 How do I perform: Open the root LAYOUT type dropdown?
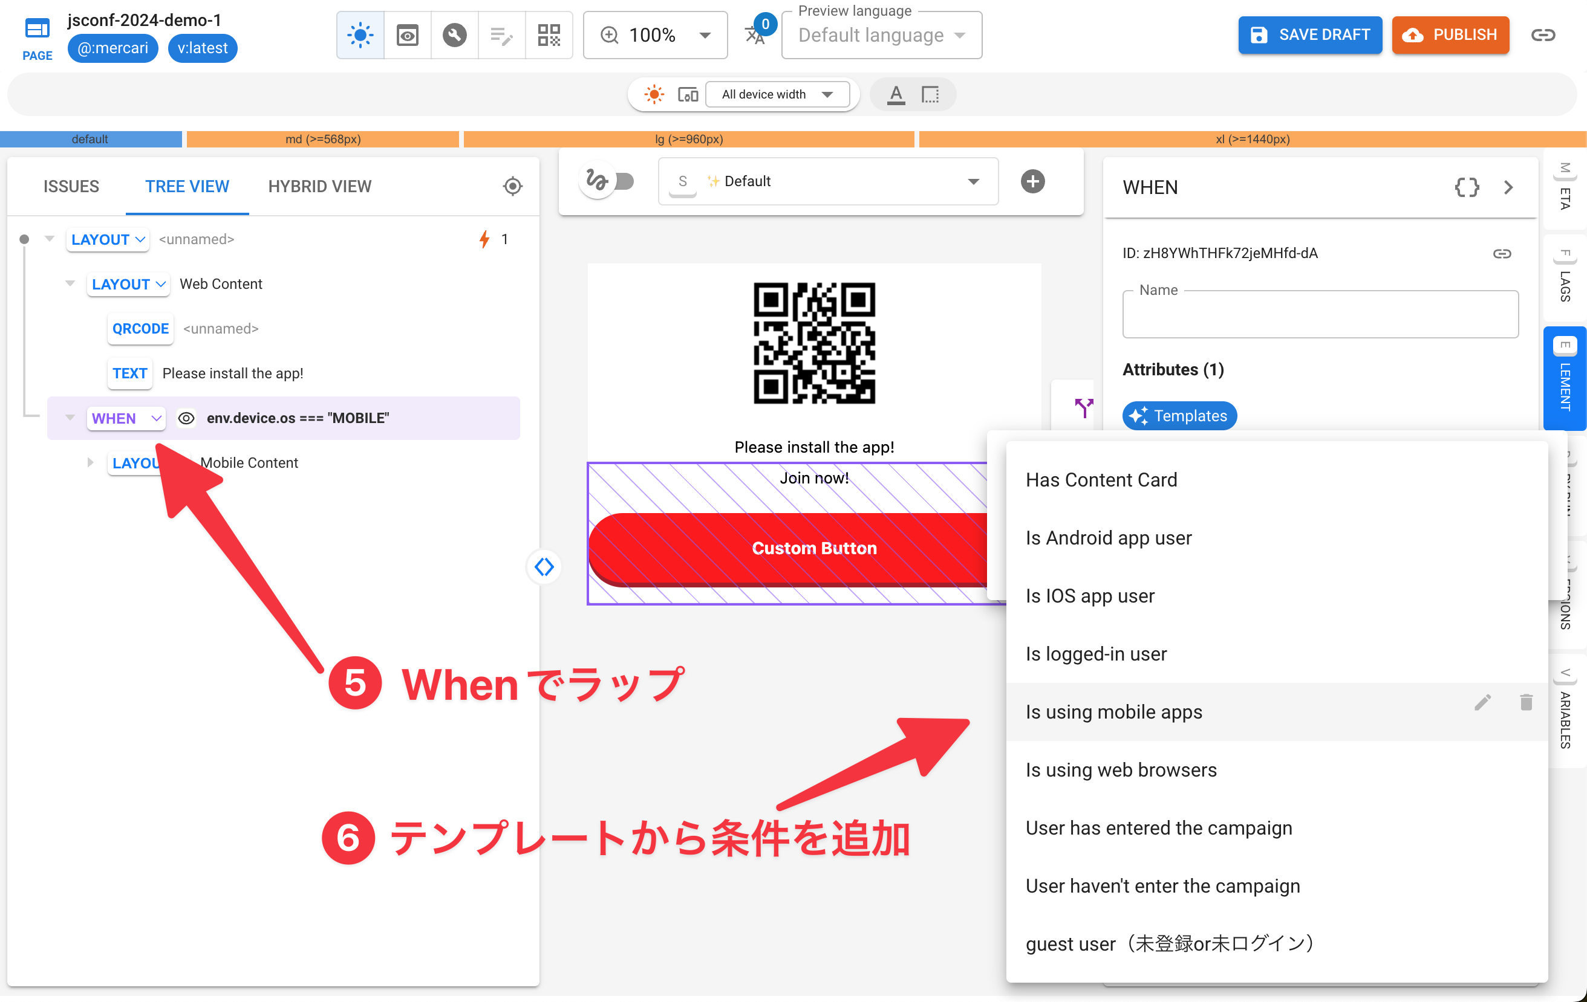(108, 239)
